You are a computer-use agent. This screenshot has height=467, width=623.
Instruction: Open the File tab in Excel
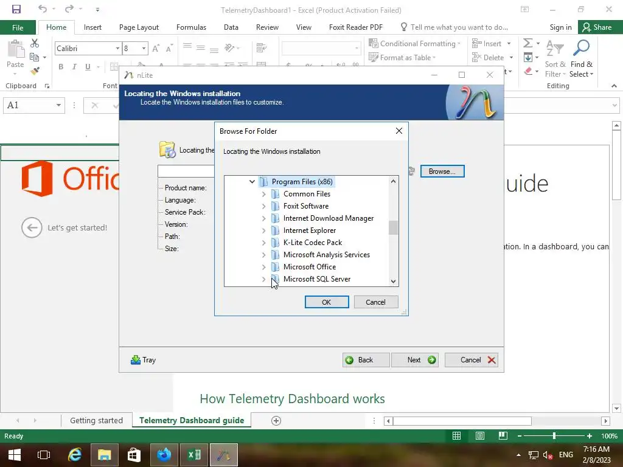(18, 27)
